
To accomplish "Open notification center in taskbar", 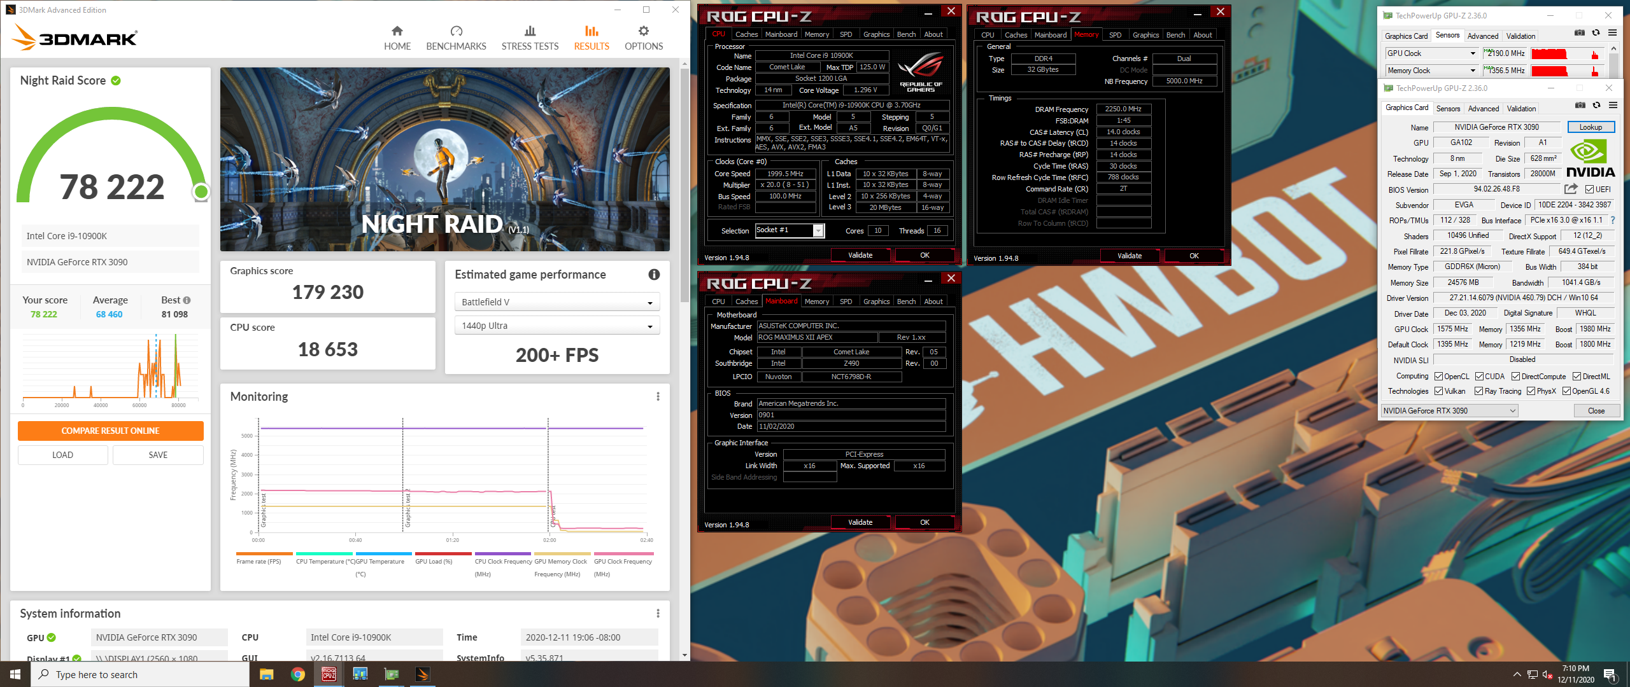I will [1610, 674].
